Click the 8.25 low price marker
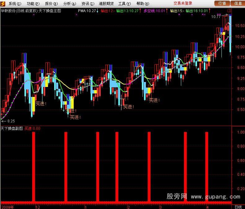 [11, 121]
